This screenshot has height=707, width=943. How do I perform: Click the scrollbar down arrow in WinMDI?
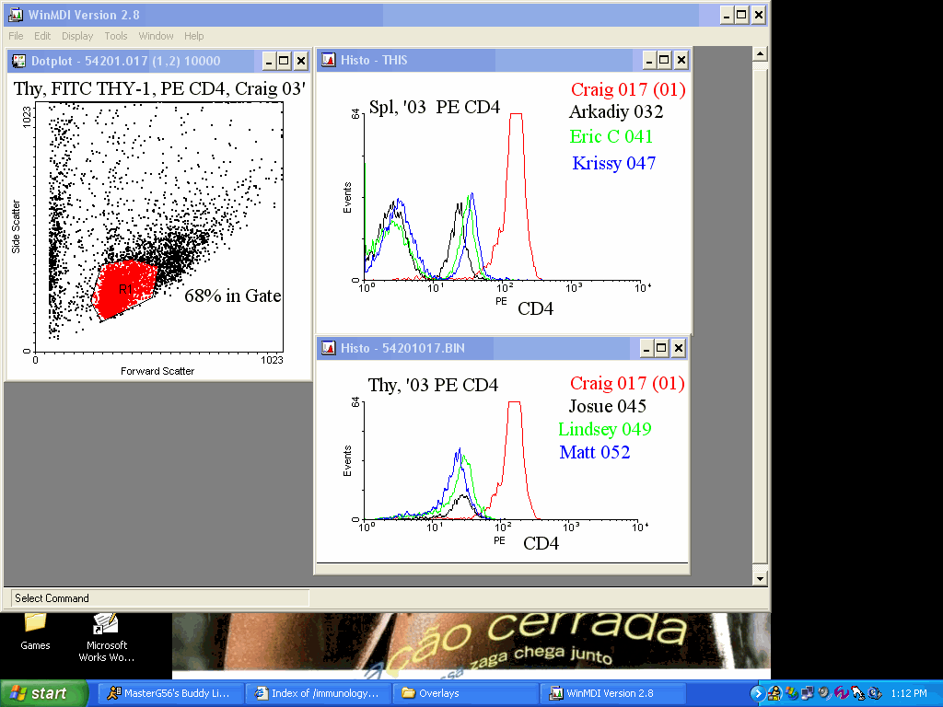[760, 578]
